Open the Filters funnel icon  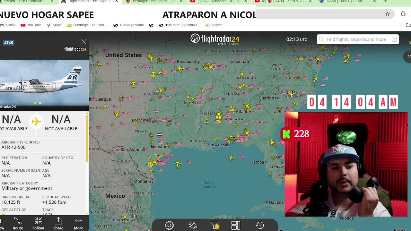(x=214, y=226)
